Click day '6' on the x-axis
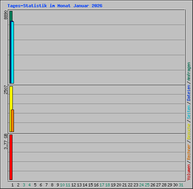This screenshot has height=189, width=193. (41, 185)
